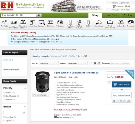Open the Lenses (14) category link
Image resolution: width=135 pixels, height=124 pixels.
coord(8,60)
